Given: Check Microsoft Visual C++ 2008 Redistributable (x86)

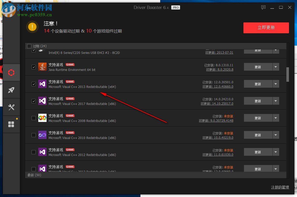Looking at the screenshot, I should tap(33, 118).
